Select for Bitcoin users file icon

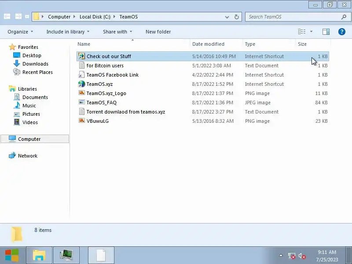pos(82,65)
